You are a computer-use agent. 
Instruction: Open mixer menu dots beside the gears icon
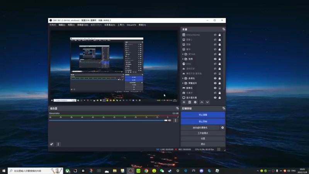pos(58,144)
